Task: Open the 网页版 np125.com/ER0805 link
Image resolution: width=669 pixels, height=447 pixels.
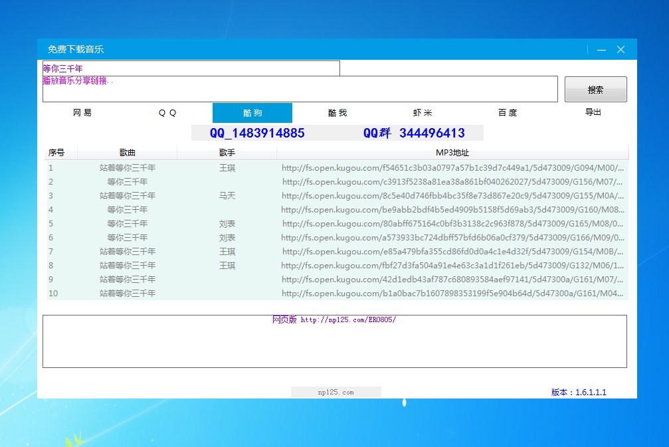Action: (334, 320)
